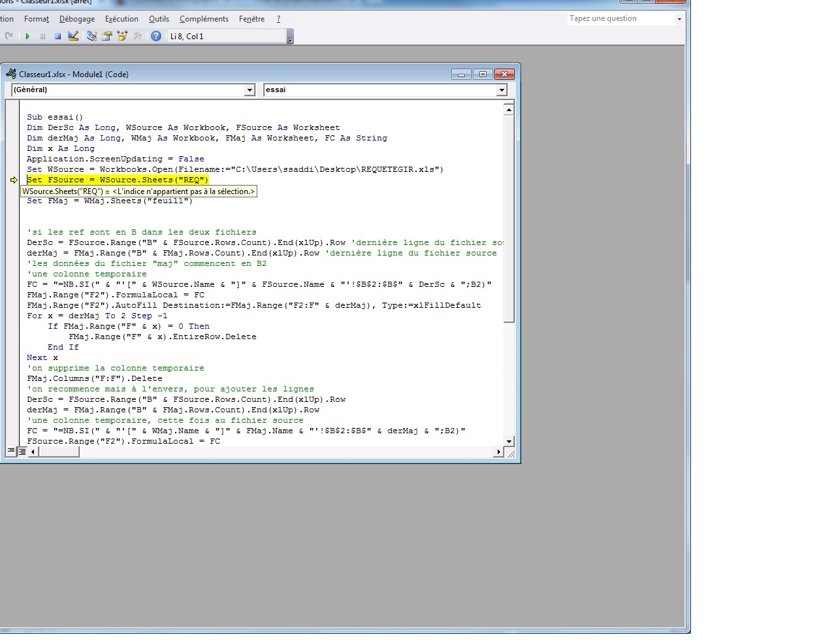Run the macro with the green play button

[27, 36]
